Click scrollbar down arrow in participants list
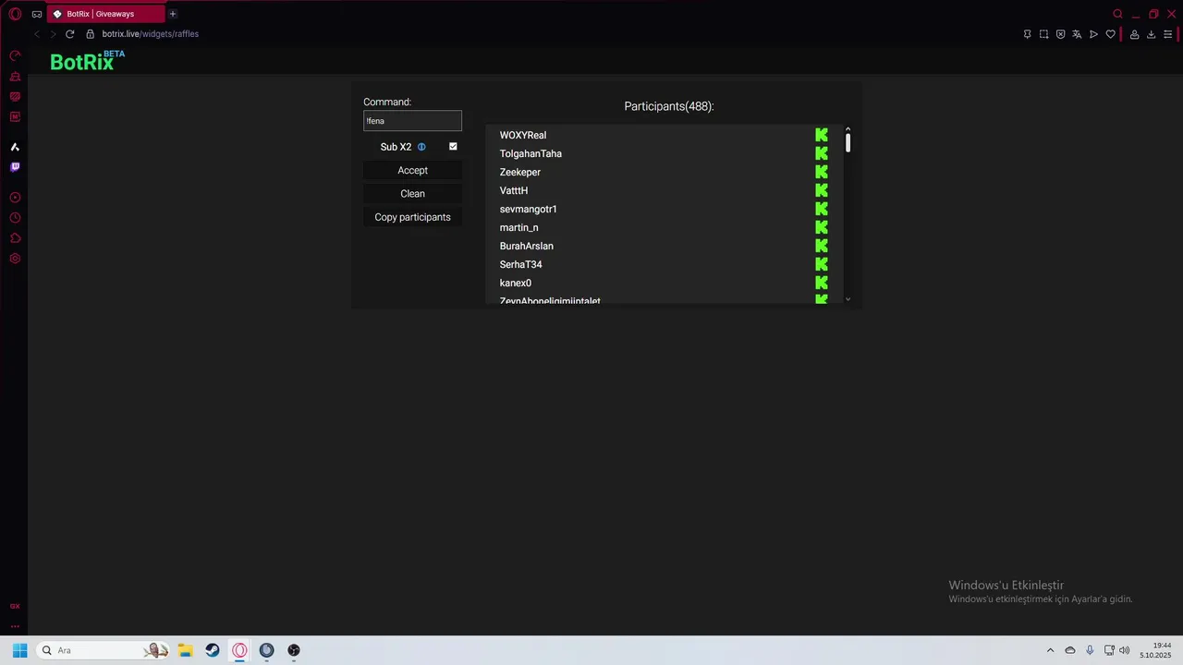 point(848,299)
